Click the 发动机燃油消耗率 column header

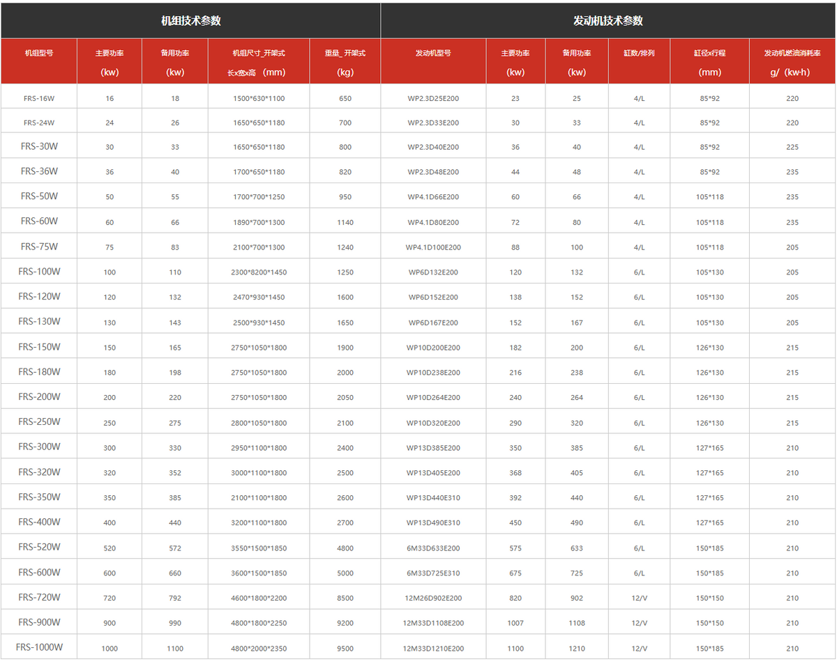[792, 53]
